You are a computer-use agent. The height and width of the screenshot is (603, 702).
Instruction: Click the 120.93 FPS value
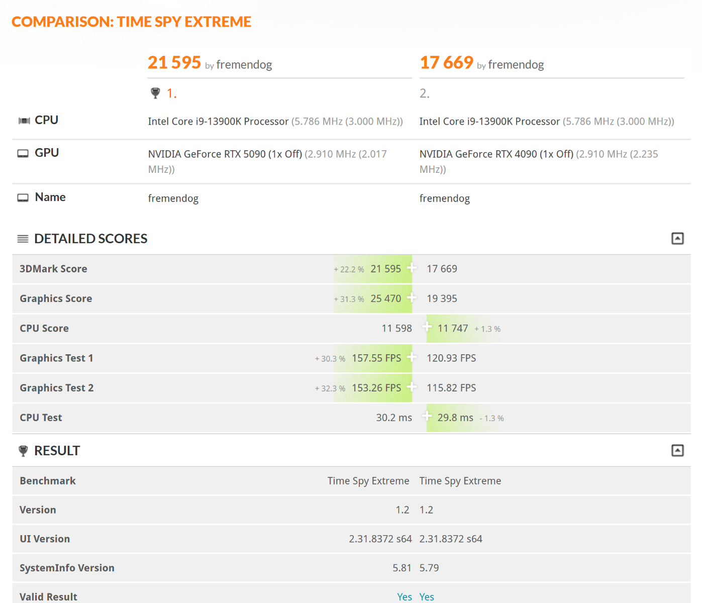(451, 358)
